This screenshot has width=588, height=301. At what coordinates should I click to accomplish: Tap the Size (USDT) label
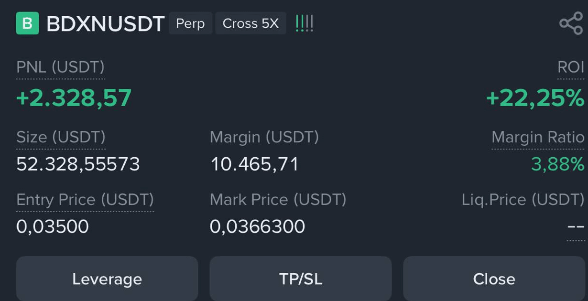(61, 138)
